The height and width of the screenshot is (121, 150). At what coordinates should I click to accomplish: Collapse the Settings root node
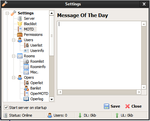coord(7,13)
